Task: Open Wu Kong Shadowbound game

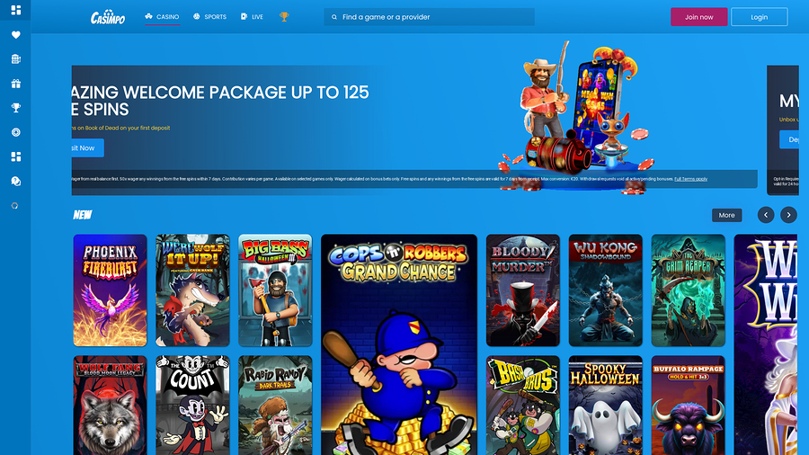Action: coord(605,290)
